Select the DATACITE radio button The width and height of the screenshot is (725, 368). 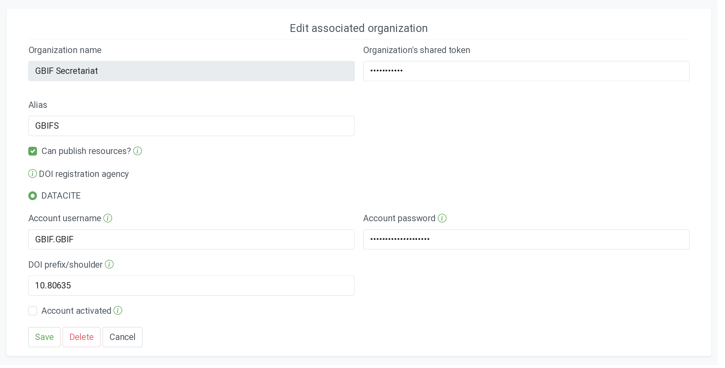(33, 196)
